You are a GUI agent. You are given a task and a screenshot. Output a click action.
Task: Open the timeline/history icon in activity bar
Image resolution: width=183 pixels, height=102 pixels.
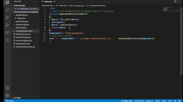pyautogui.click(x=7, y=40)
